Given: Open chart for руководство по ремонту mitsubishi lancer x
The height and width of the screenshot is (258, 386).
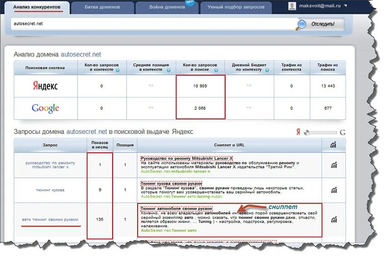Looking at the screenshot, I should coord(334,165).
